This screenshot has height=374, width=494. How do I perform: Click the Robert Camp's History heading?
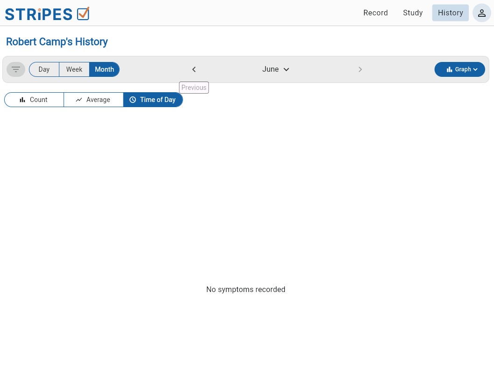[x=57, y=42]
